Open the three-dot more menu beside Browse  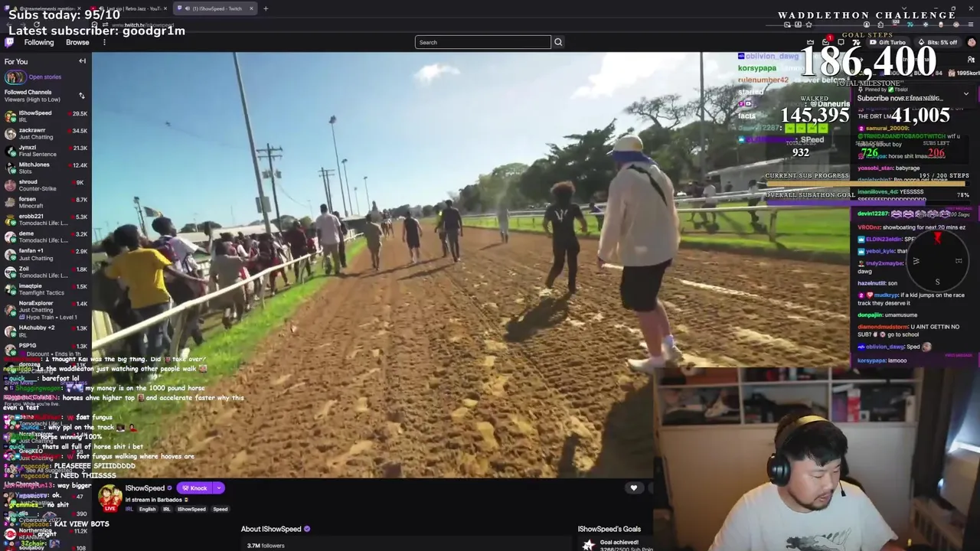click(x=104, y=42)
